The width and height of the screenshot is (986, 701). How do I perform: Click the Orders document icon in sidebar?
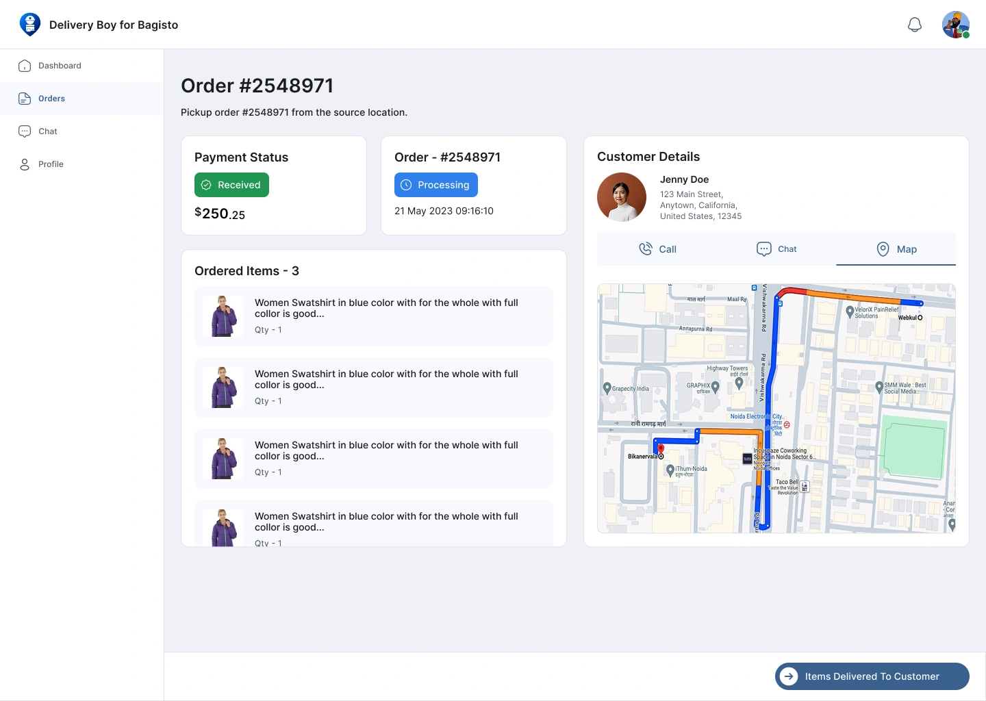point(25,99)
